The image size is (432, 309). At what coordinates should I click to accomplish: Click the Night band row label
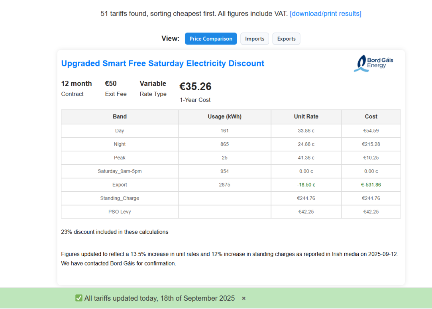pos(120,144)
